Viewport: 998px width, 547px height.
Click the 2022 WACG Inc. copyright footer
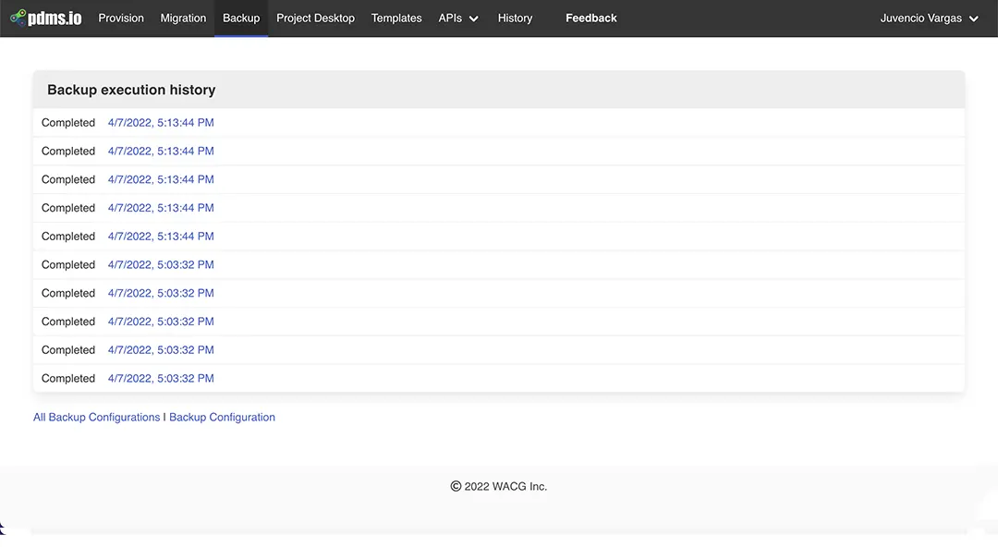click(499, 486)
